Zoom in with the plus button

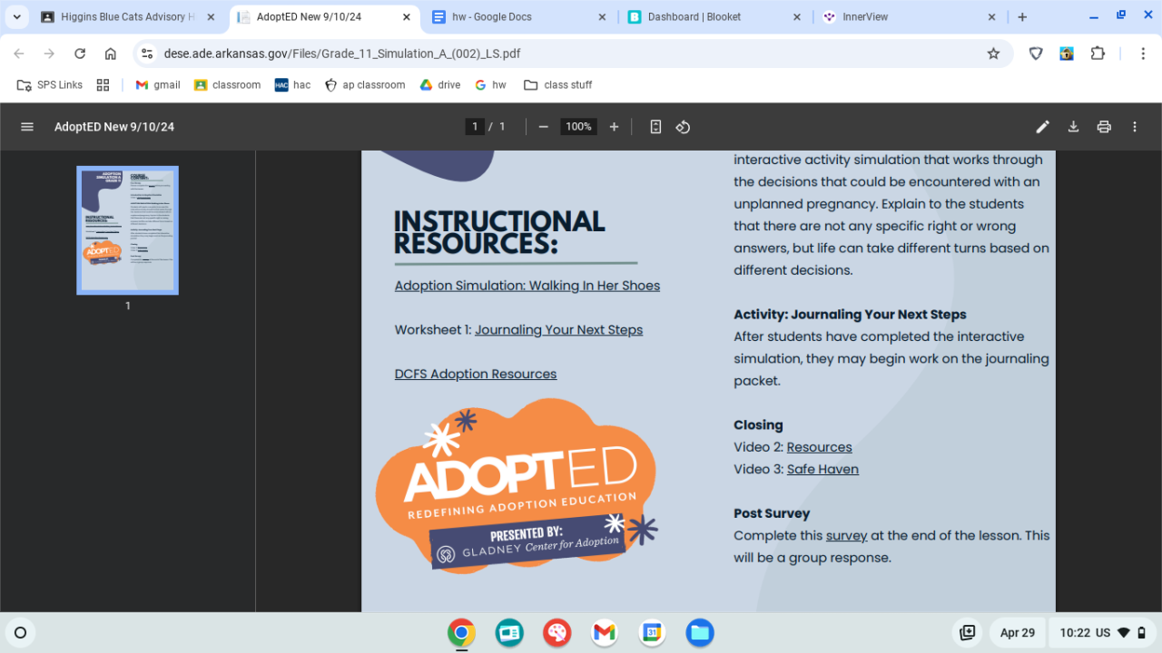pyautogui.click(x=614, y=127)
